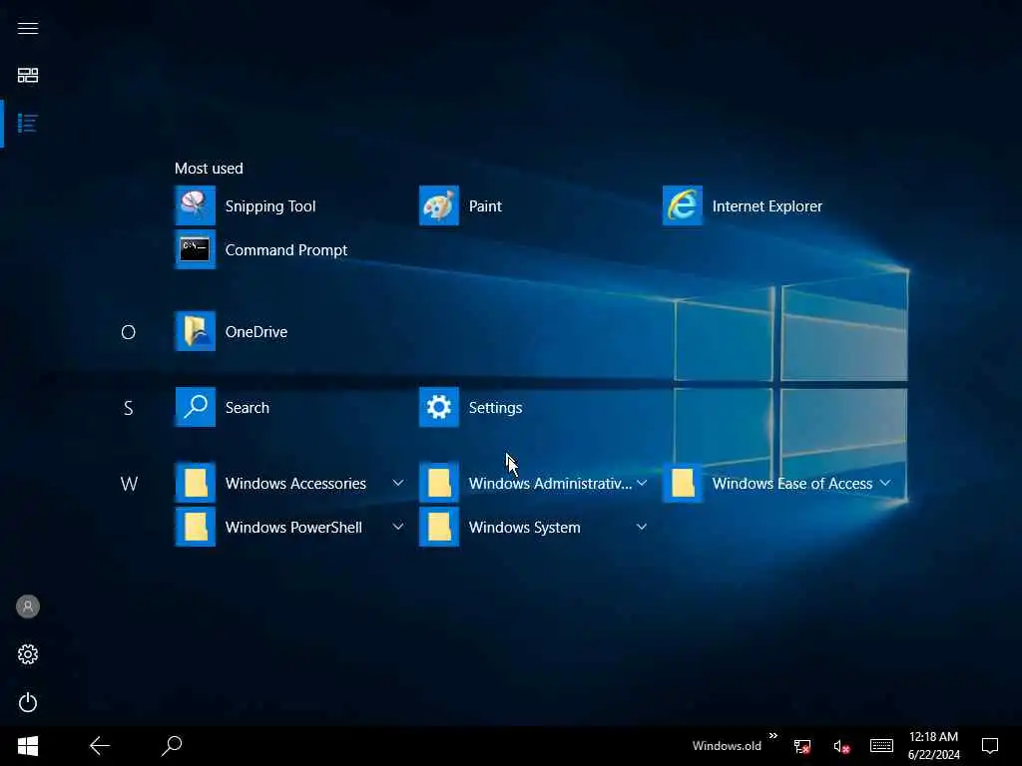Select the All apps list view

coord(27,123)
